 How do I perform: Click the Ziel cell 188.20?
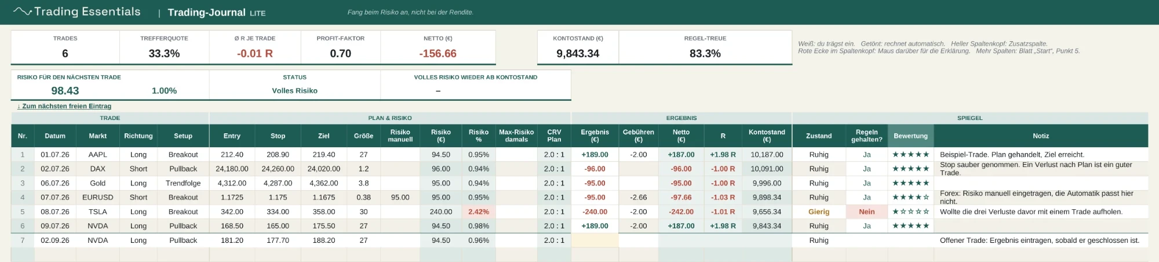click(323, 240)
